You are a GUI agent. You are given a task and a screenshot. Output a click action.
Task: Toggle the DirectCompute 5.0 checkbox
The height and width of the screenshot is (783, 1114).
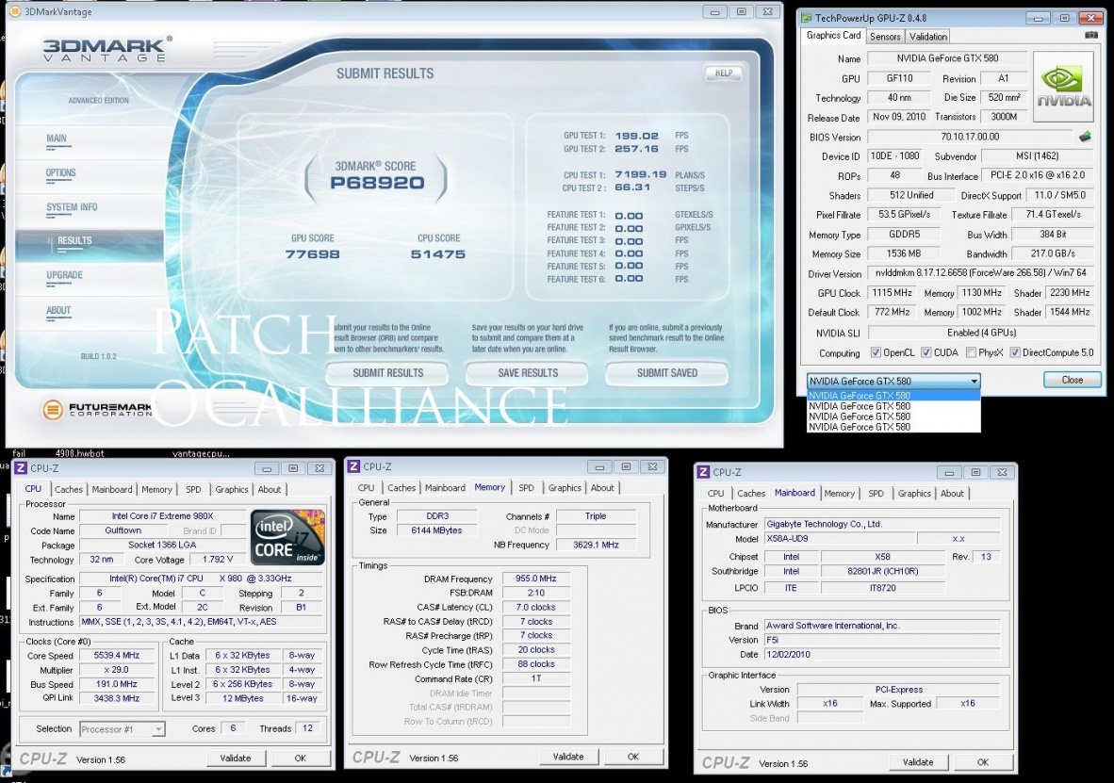pyautogui.click(x=1014, y=353)
